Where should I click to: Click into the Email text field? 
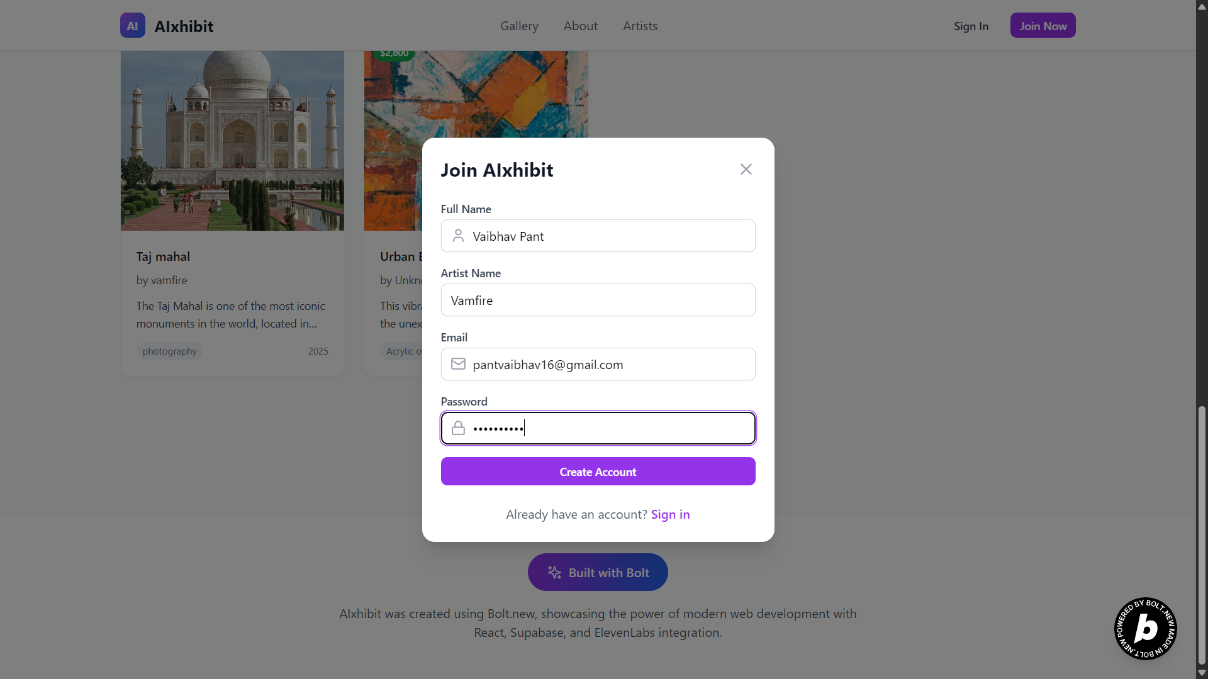(x=610, y=365)
